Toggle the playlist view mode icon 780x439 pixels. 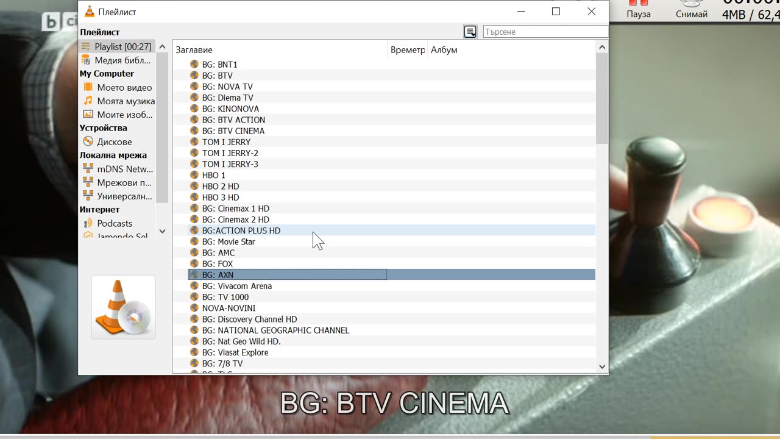[x=470, y=32]
